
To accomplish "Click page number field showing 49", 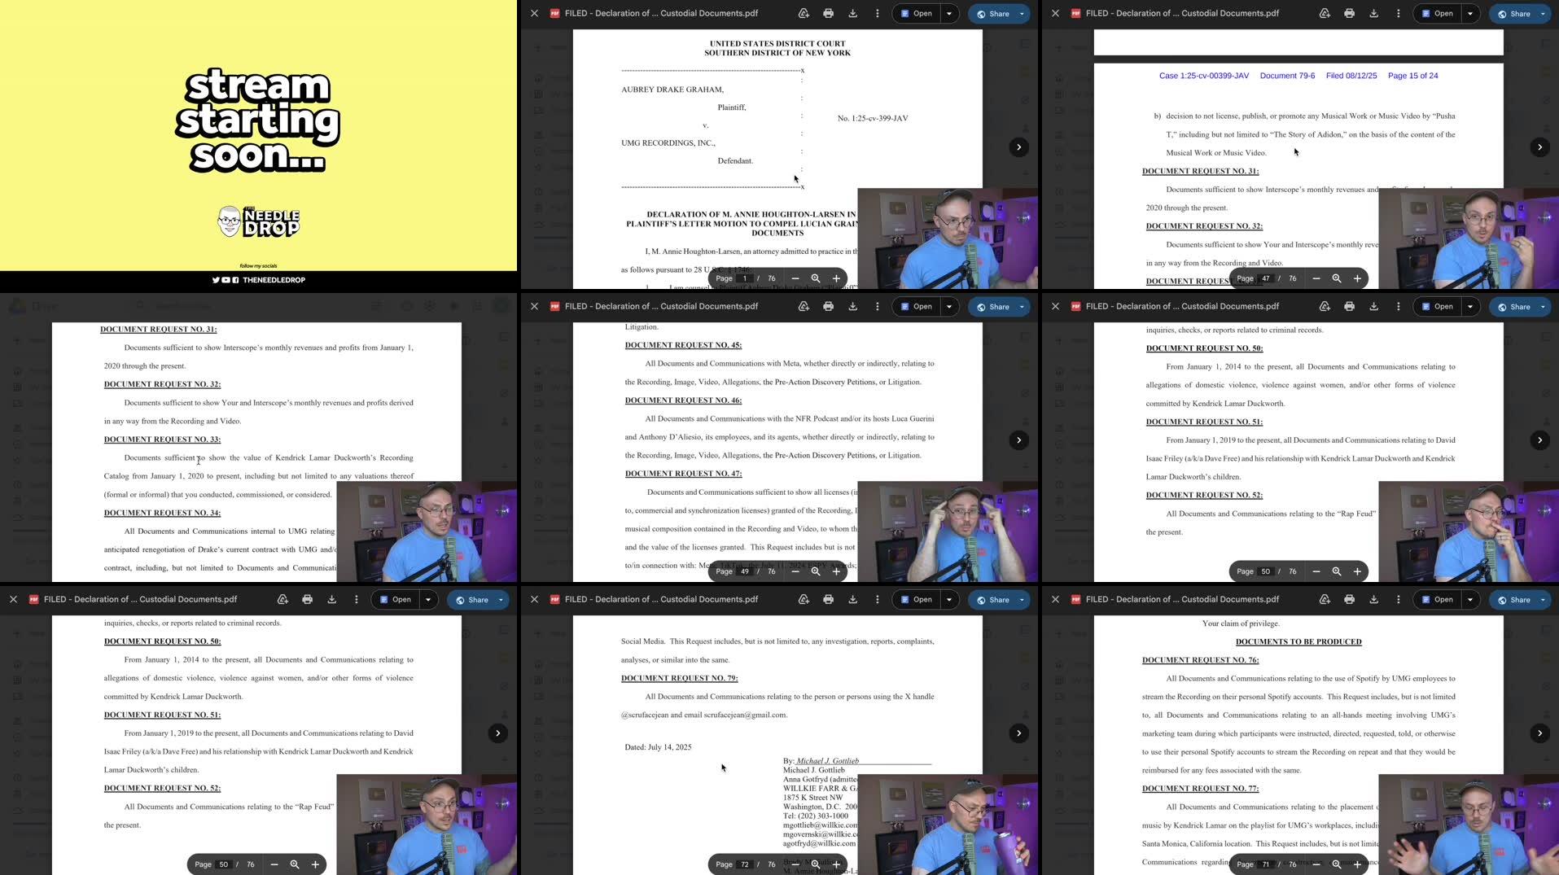I will click(744, 571).
